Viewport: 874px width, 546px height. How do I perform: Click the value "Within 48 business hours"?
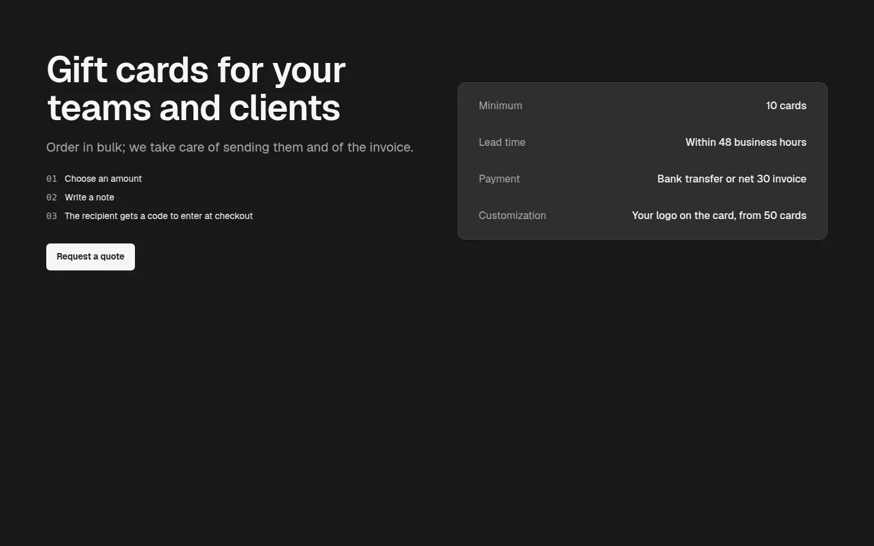(x=746, y=143)
